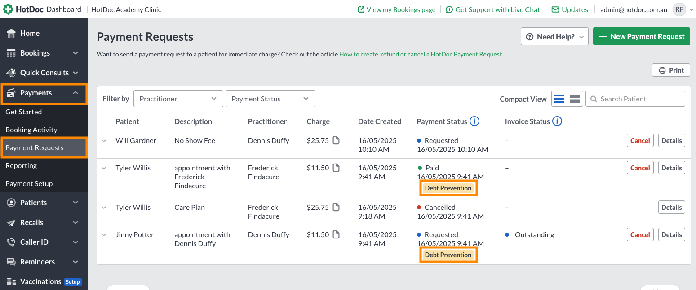Viewport: 696px width, 290px height.
Task: Expand the Patients section chevron
Action: click(75, 203)
